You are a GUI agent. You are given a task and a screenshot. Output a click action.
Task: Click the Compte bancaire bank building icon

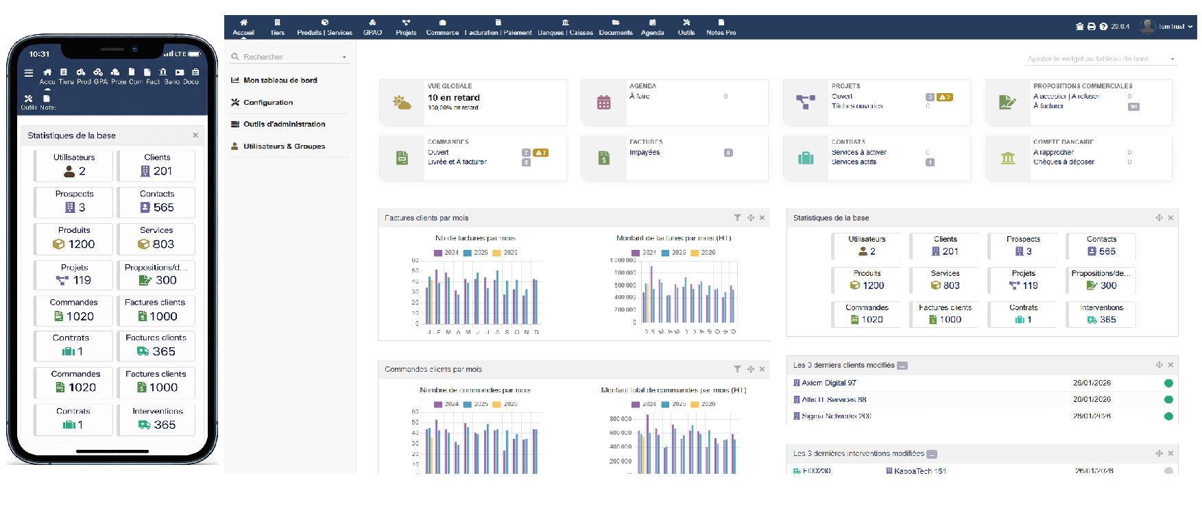click(1007, 158)
